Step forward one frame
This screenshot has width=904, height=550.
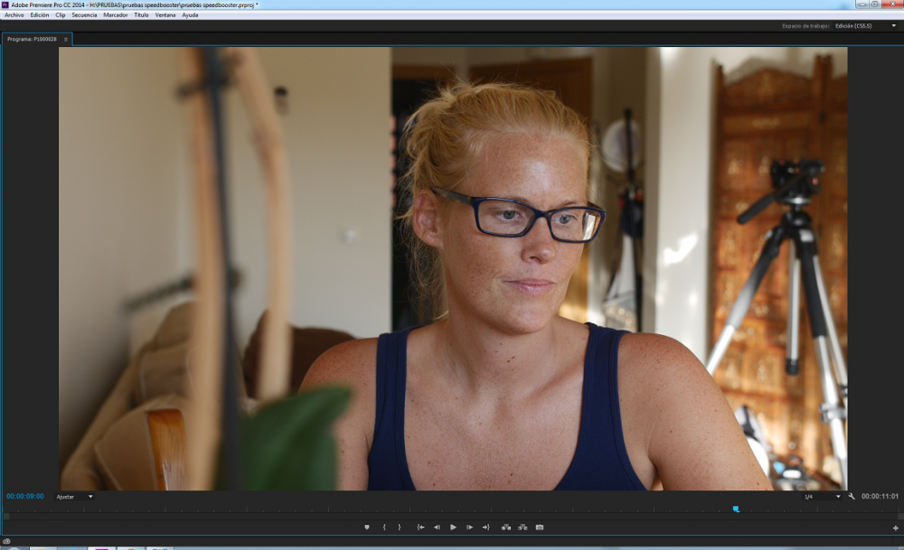[x=469, y=527]
